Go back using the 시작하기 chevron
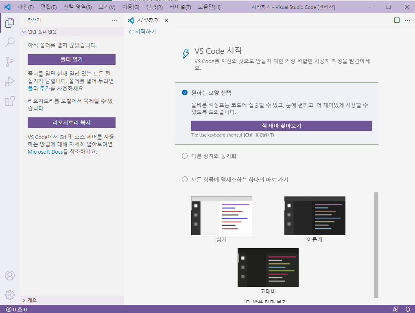The height and width of the screenshot is (313, 415). (x=130, y=32)
